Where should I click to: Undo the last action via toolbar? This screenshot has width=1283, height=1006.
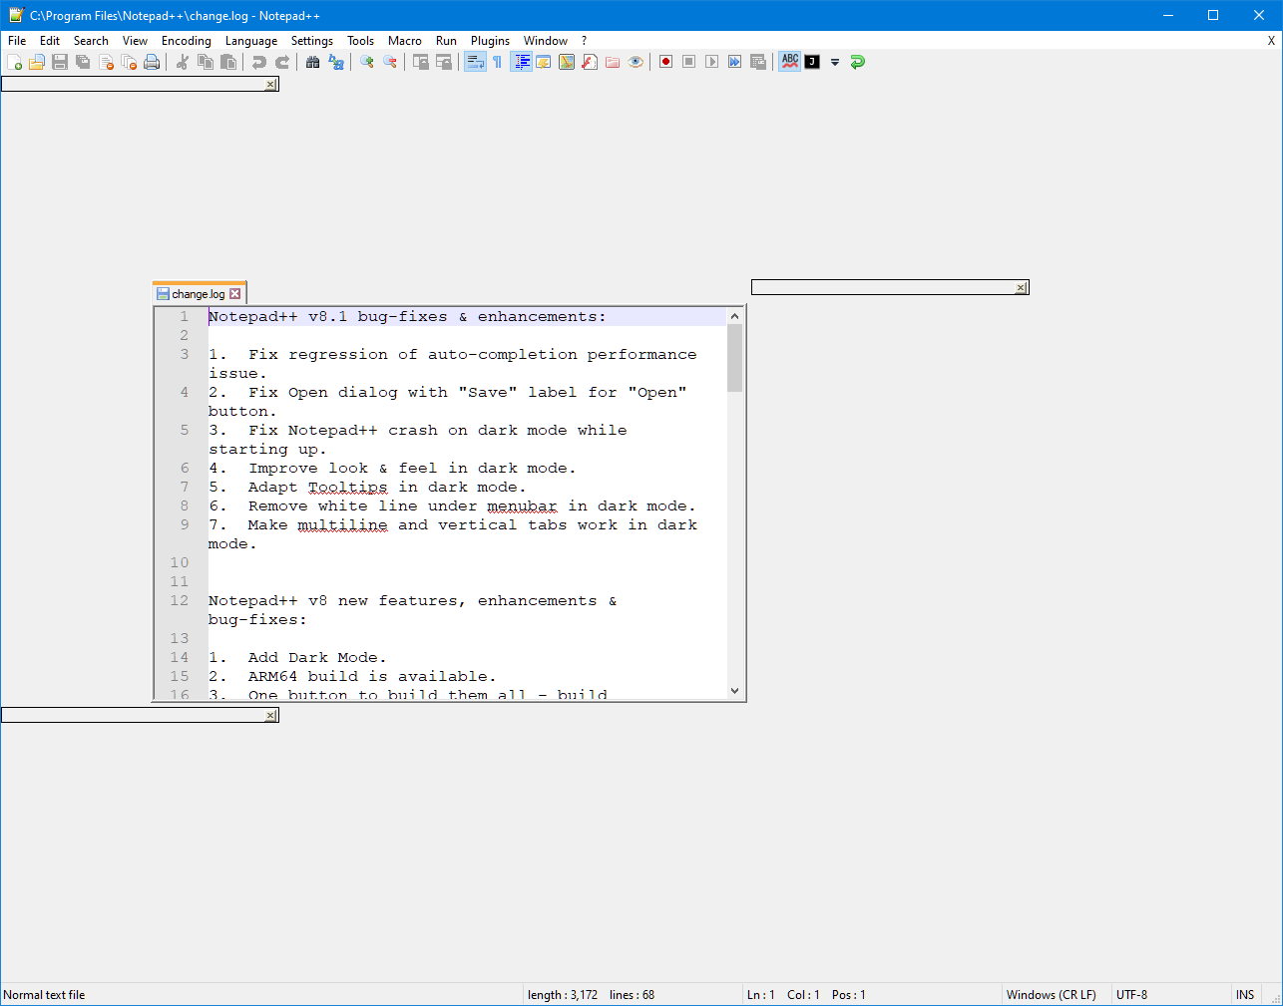click(x=259, y=62)
